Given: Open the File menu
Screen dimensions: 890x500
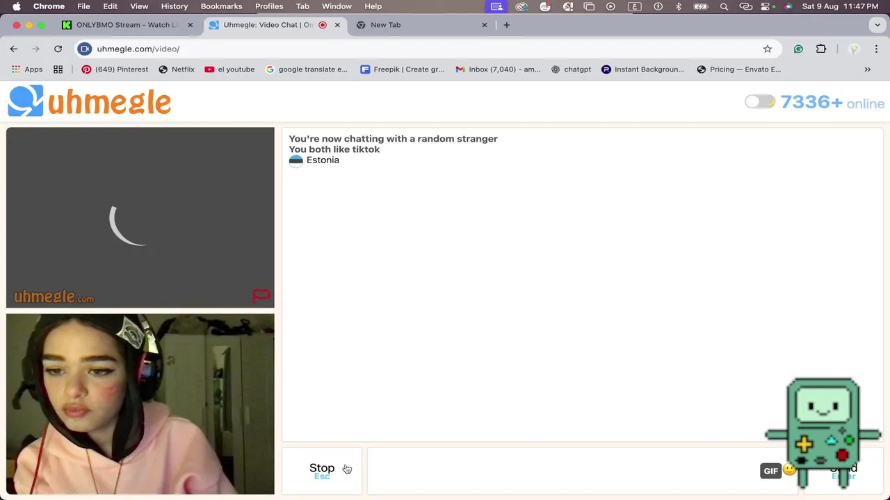Looking at the screenshot, I should (x=83, y=6).
